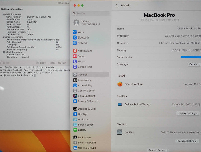This screenshot has height=152, width=201.
Task: Select Cell Revision value 3666
Action: tap(30, 34)
